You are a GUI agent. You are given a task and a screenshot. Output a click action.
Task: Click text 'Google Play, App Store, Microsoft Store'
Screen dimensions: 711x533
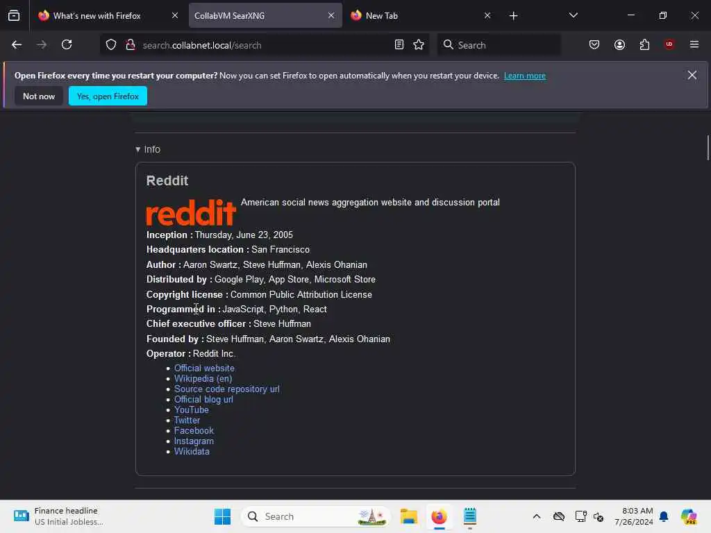pos(294,280)
